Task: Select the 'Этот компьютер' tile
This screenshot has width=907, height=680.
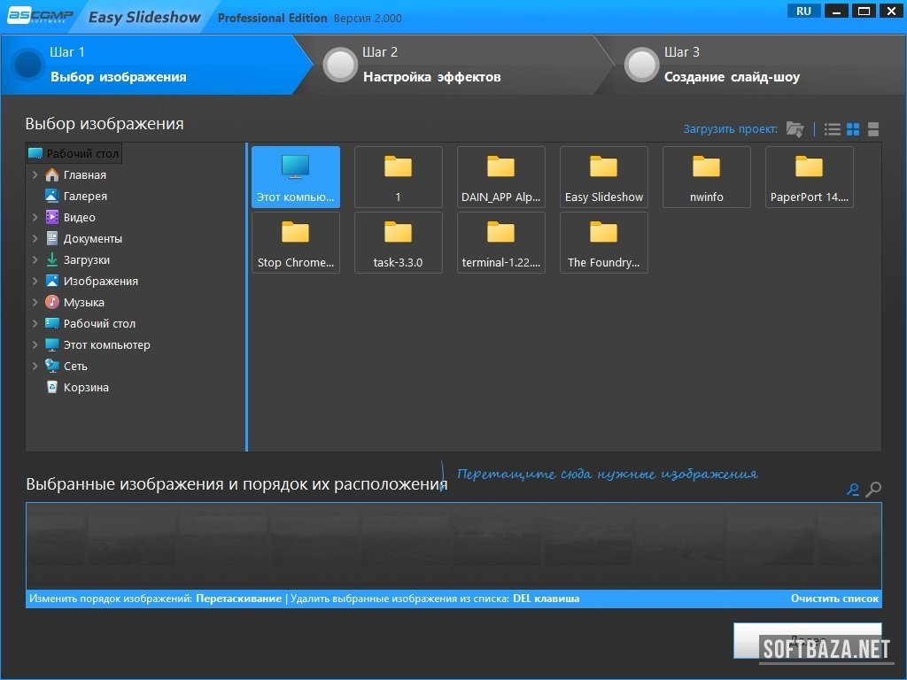Action: tap(296, 177)
